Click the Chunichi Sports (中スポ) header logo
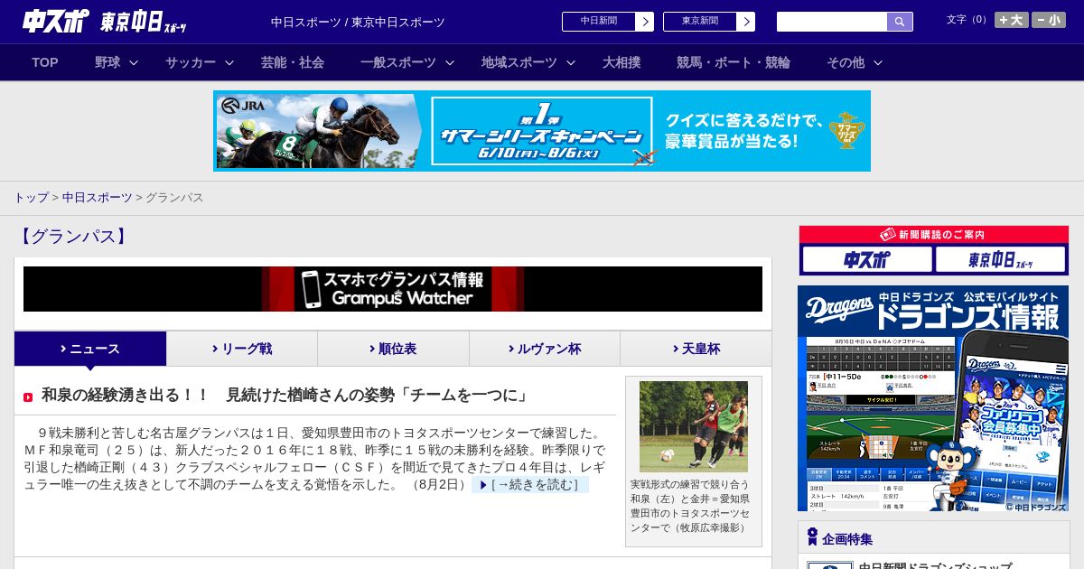 point(55,22)
